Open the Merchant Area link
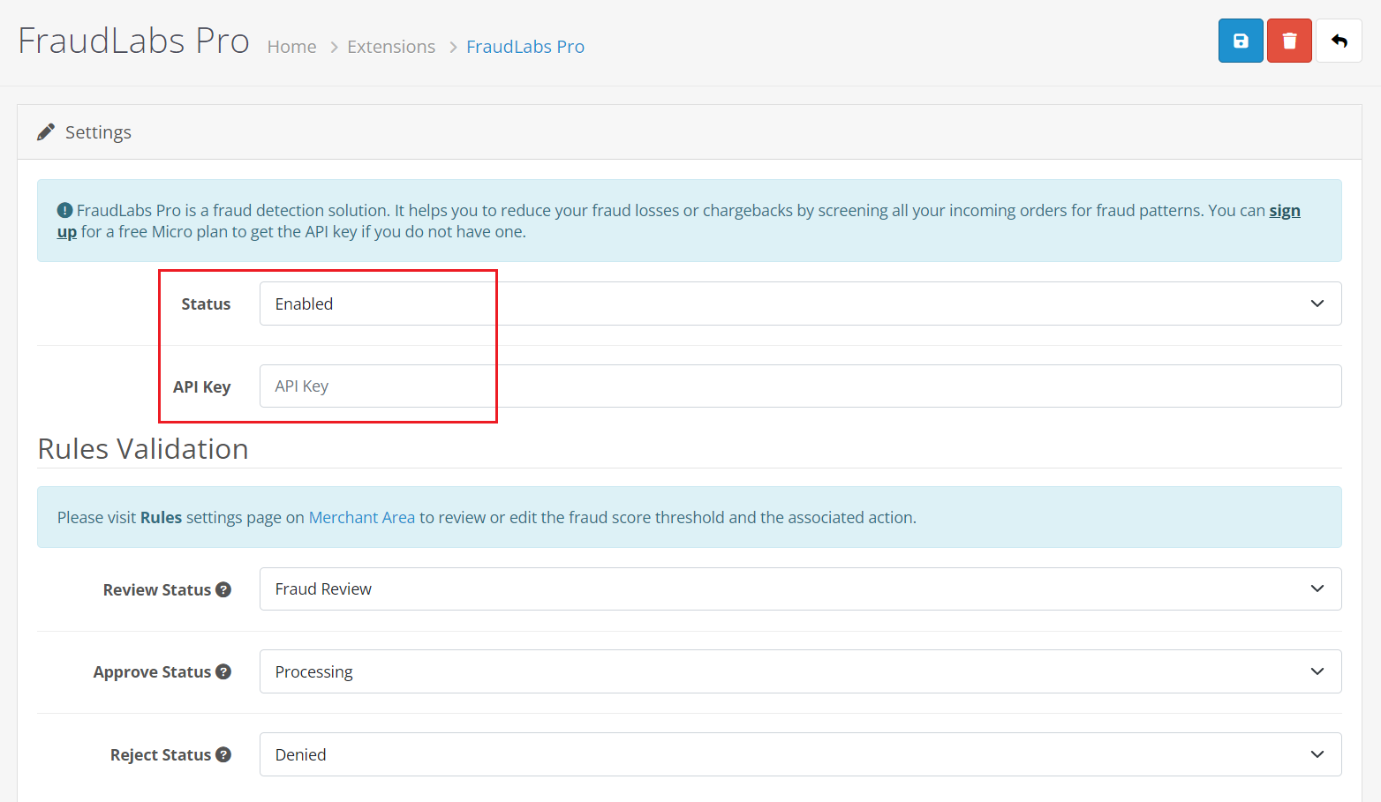This screenshot has height=802, width=1381. [361, 517]
